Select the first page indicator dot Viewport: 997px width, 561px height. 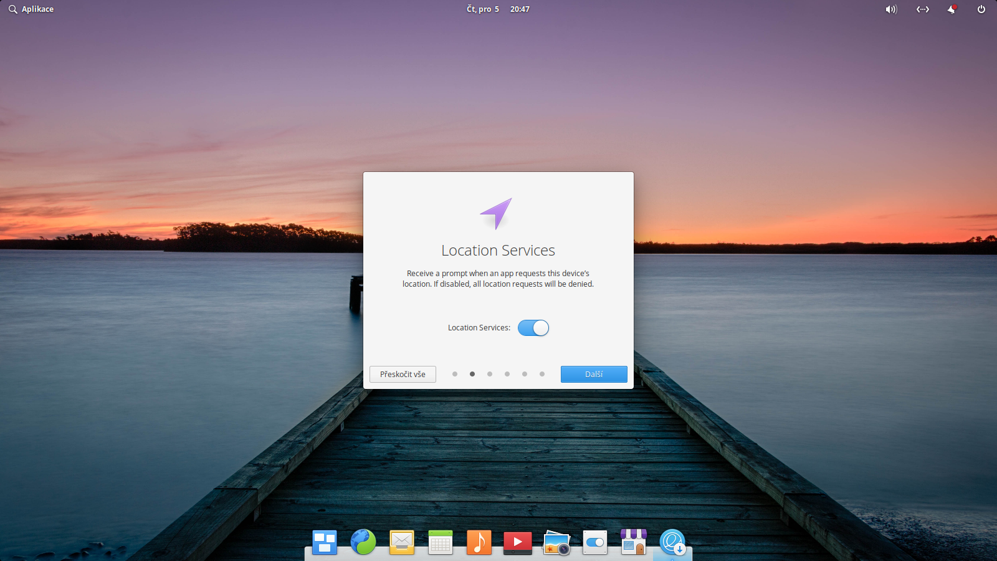pos(455,374)
